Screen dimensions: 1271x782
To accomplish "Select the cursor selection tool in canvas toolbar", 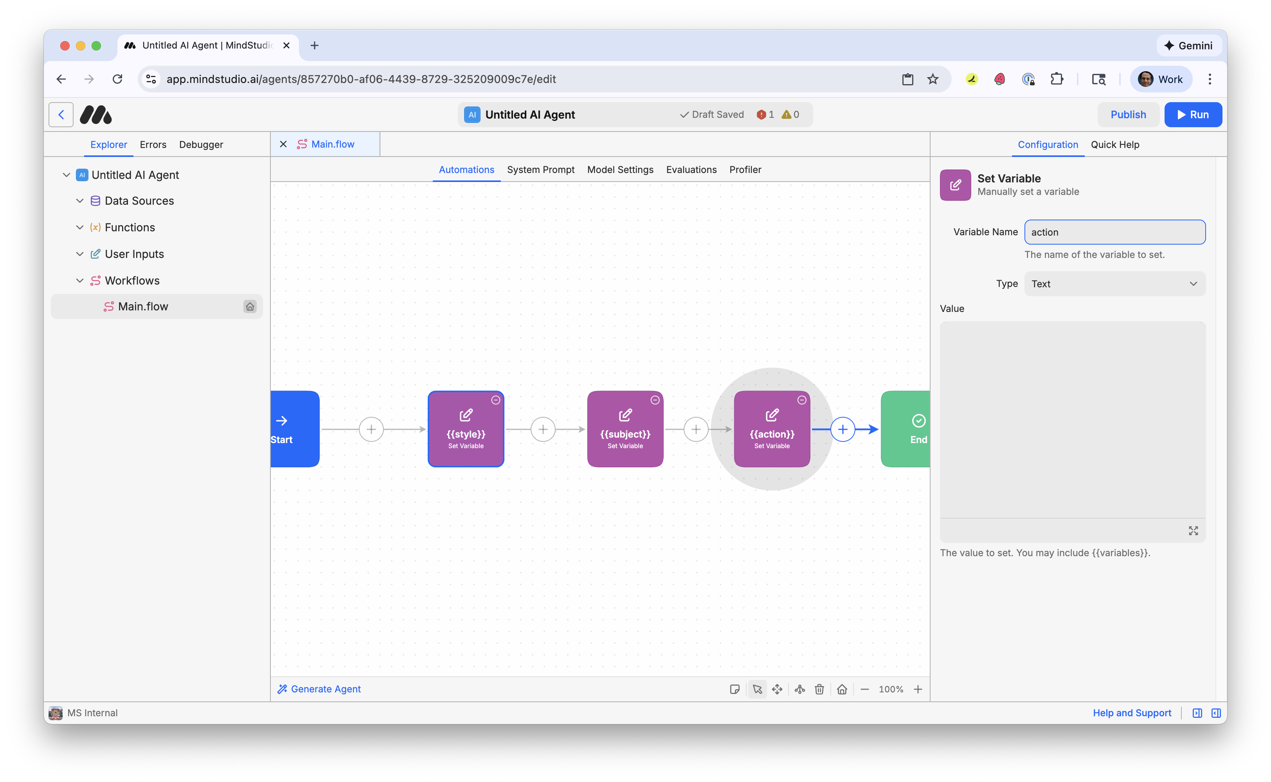I will pos(758,689).
